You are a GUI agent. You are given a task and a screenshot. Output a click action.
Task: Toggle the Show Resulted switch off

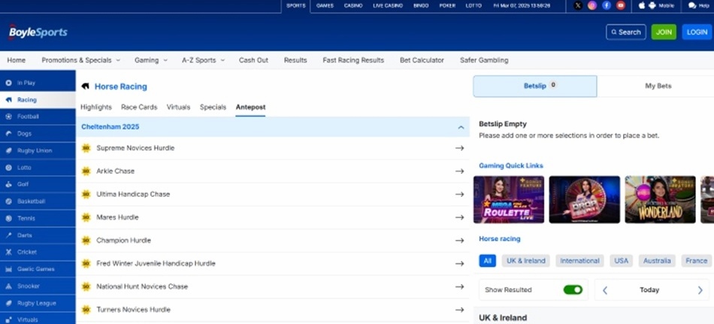[573, 289]
